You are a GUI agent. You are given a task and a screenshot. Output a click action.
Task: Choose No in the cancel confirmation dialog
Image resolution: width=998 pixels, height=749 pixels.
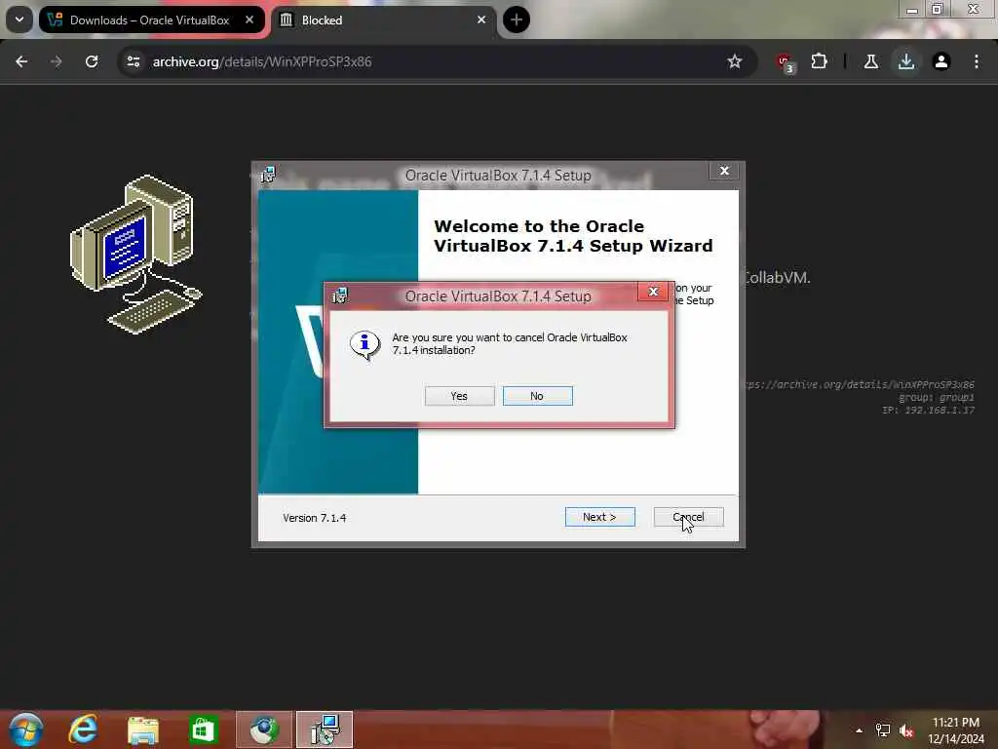click(537, 396)
